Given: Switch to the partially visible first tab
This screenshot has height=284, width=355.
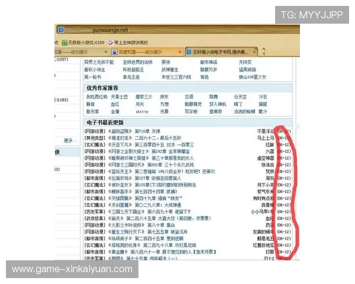Looking at the screenshot, I should coord(81,52).
